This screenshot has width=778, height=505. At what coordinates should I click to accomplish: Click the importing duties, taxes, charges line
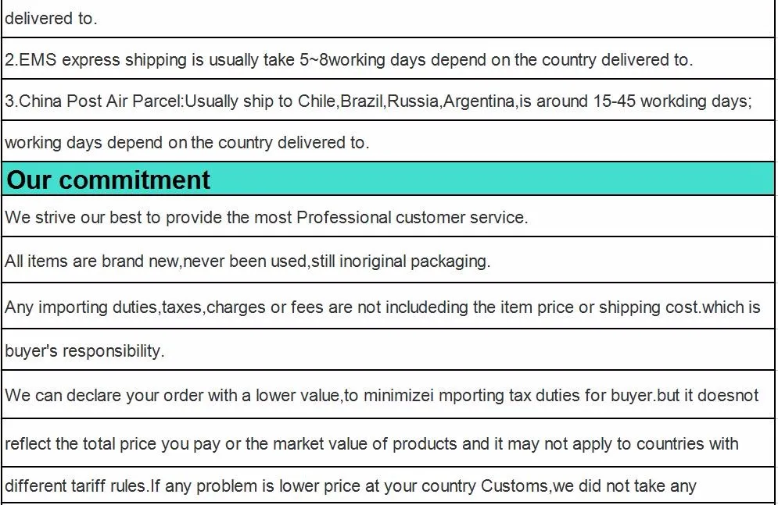[x=382, y=307]
